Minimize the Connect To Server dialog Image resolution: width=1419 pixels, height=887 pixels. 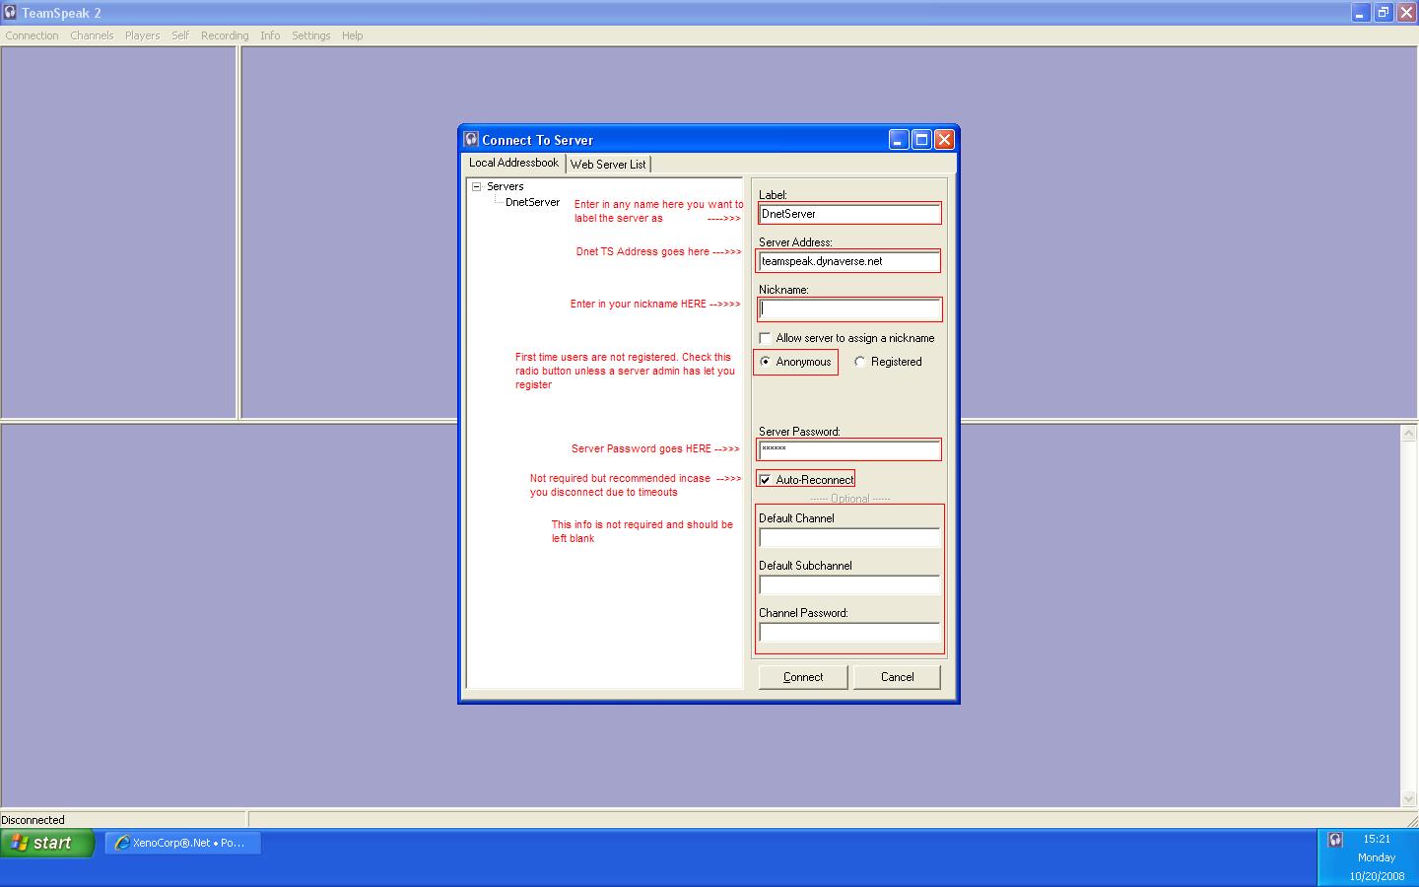click(899, 140)
